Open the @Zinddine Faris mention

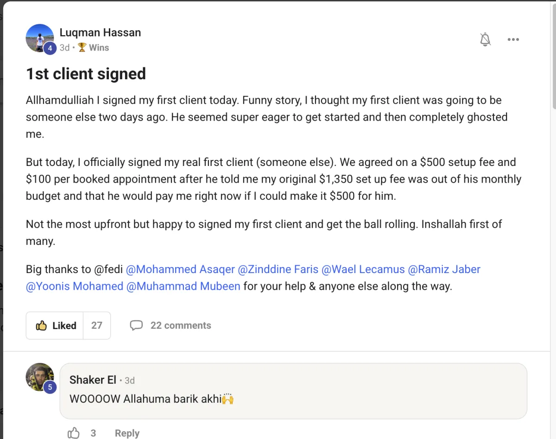278,269
